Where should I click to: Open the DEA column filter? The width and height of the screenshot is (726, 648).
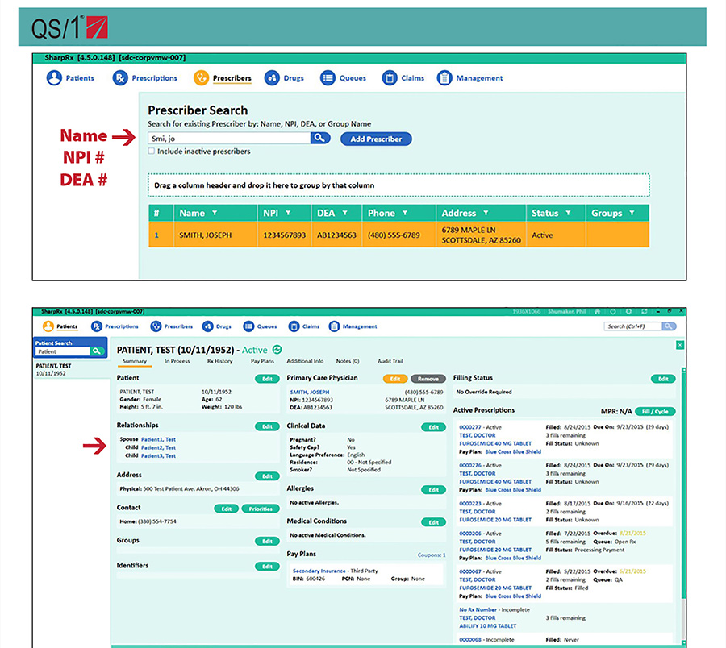point(345,213)
